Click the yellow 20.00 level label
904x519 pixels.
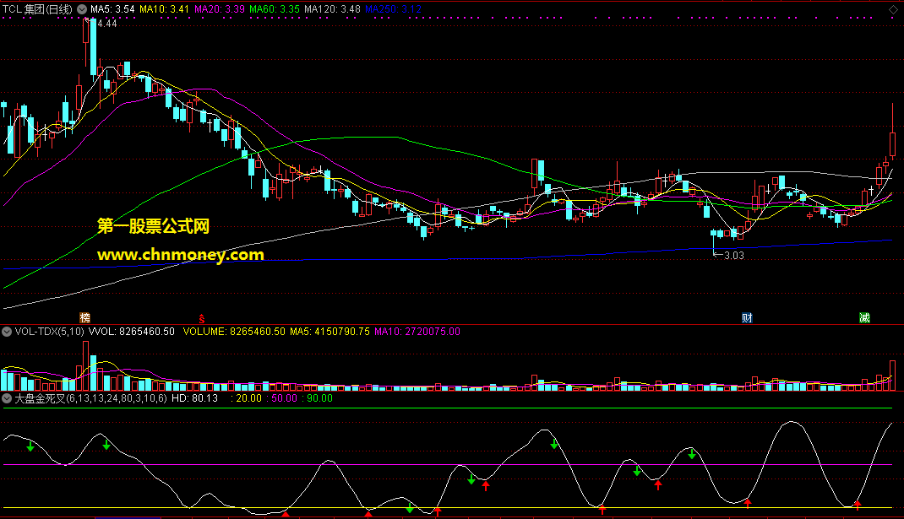[248, 398]
